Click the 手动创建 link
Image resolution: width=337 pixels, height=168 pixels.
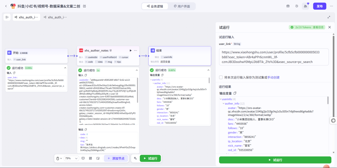(x=273, y=78)
